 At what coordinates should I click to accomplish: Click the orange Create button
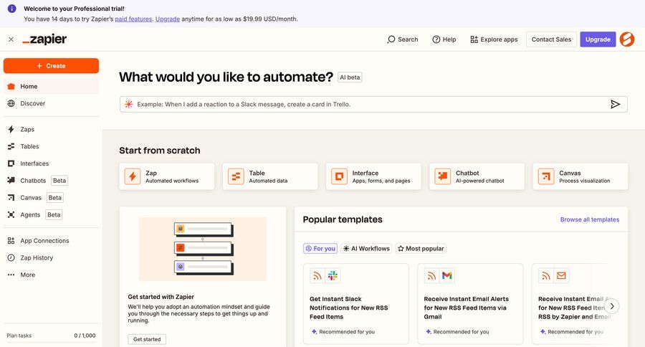51,66
